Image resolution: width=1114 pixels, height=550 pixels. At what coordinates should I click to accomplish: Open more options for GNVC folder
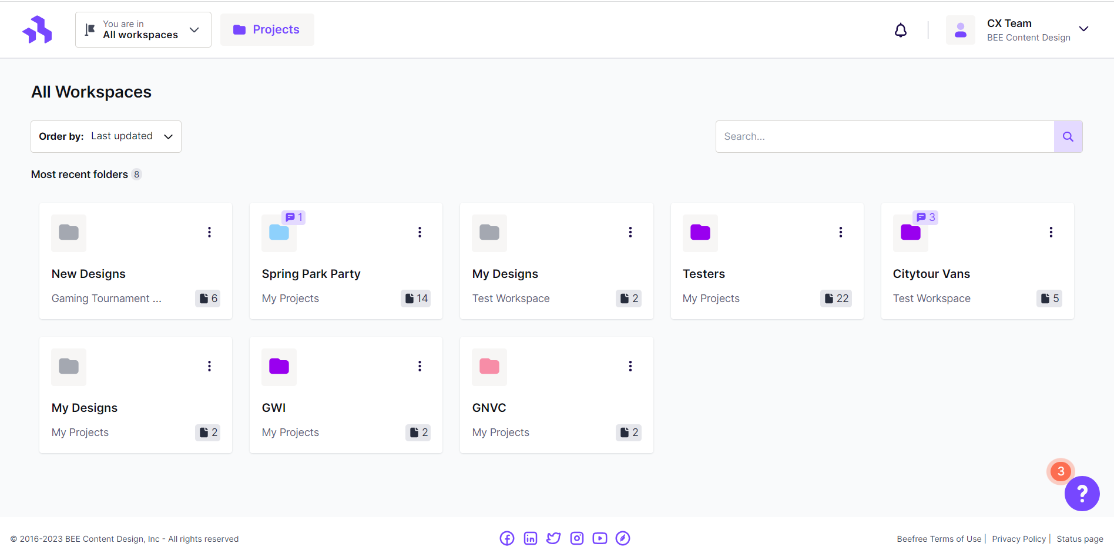tap(630, 366)
